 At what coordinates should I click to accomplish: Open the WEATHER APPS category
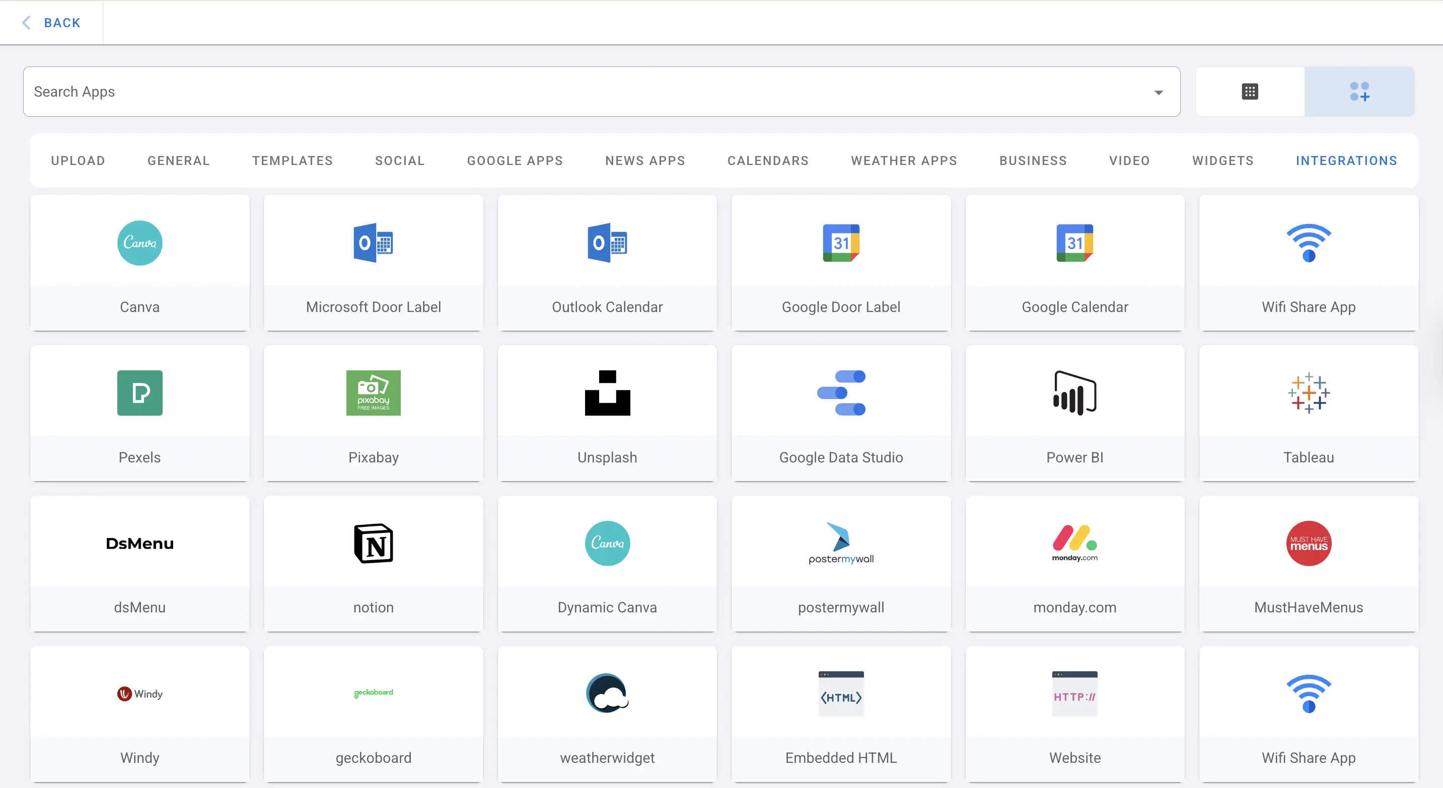904,161
